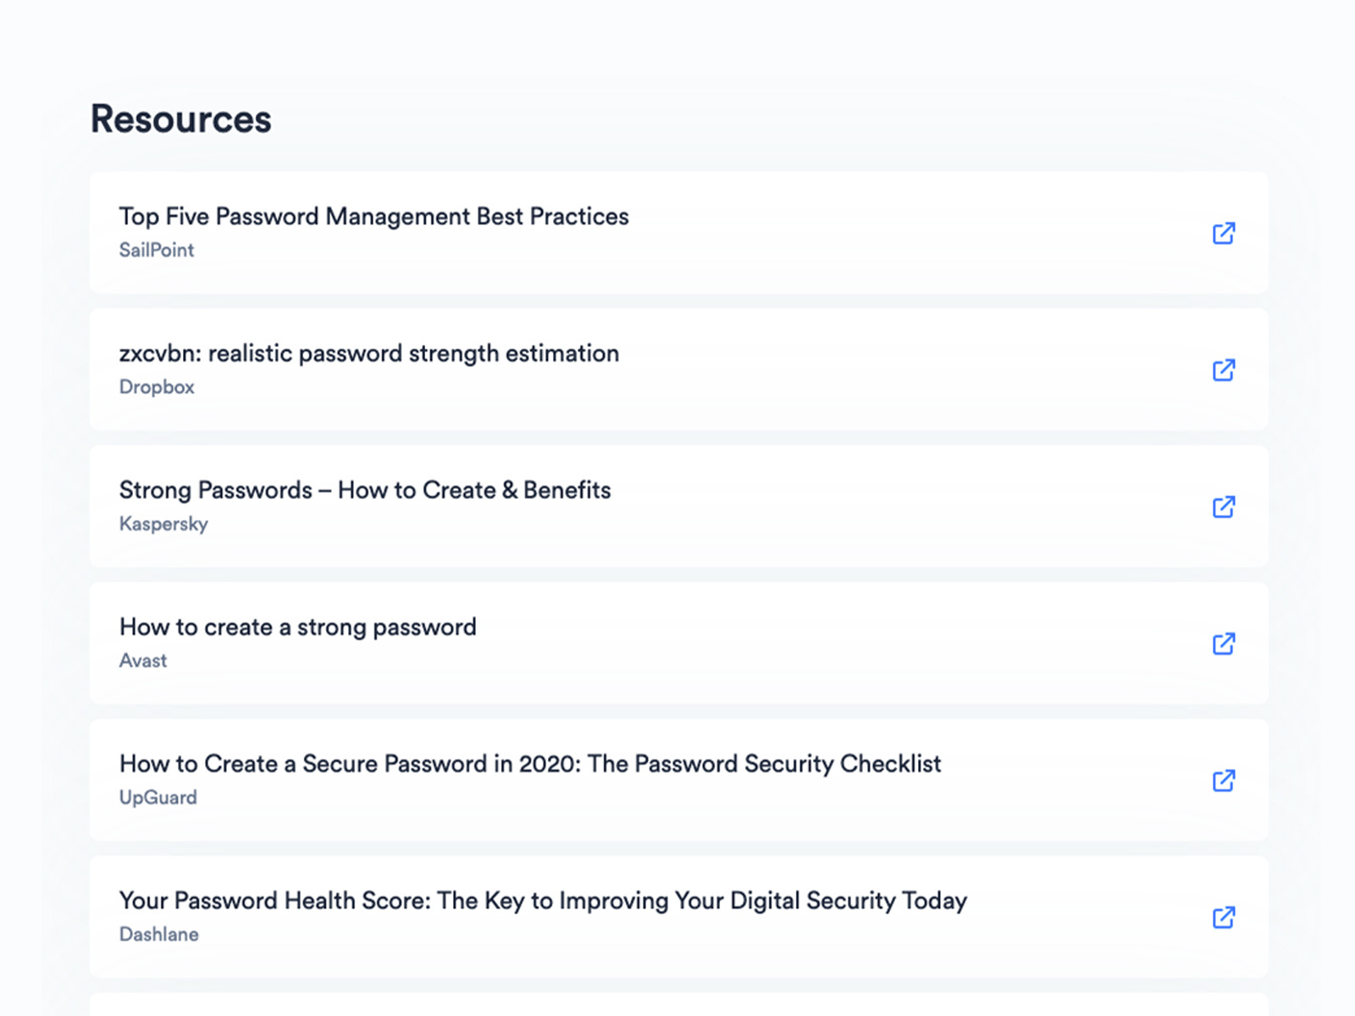Image resolution: width=1355 pixels, height=1016 pixels.
Task: Open "Top Five Password Management Best Practices"
Action: pos(373,217)
